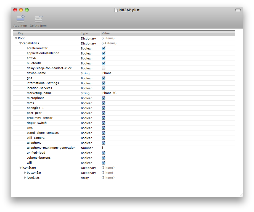Viewport: 254px width, 212px height.
Task: Disable the wifi checkbox
Action: tap(104, 163)
